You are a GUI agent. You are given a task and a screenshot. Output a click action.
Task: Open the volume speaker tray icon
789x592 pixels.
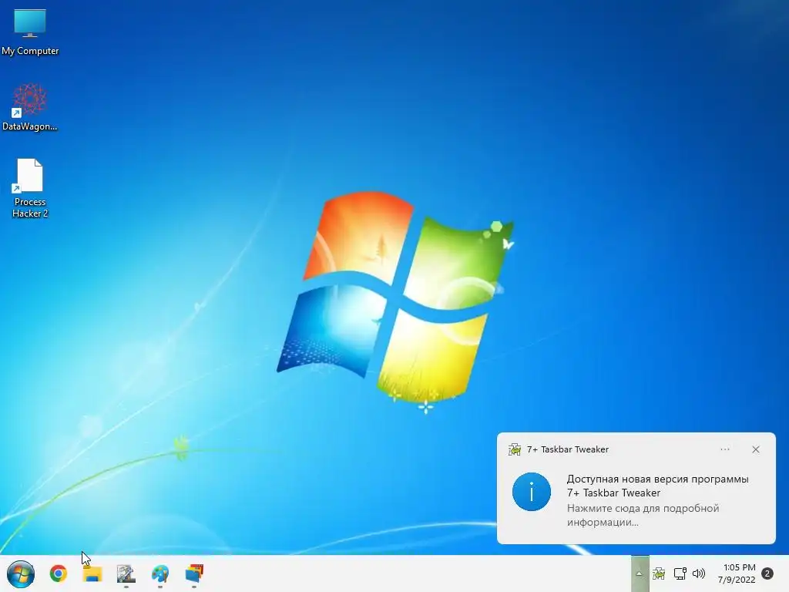pyautogui.click(x=699, y=573)
